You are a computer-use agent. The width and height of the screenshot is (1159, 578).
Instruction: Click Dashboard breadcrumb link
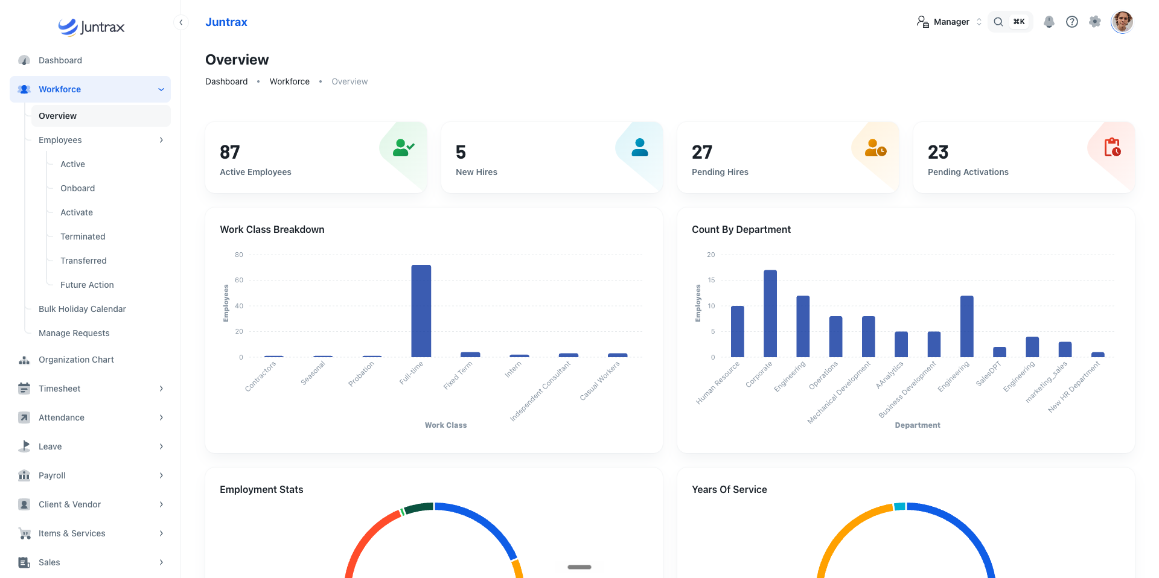click(x=226, y=81)
